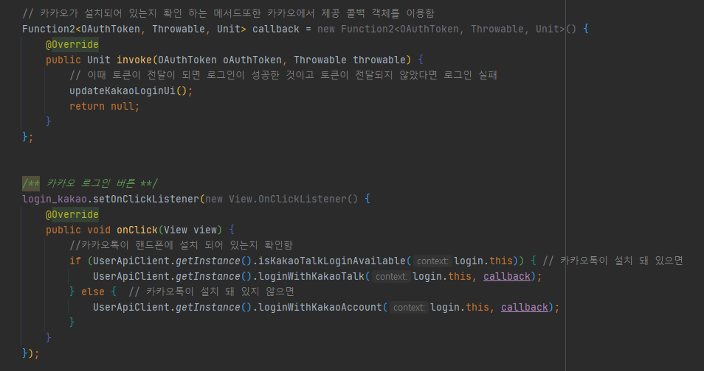This screenshot has width=704, height=371.
Task: Click the @Override annotation above invoke
Action: 72,44
